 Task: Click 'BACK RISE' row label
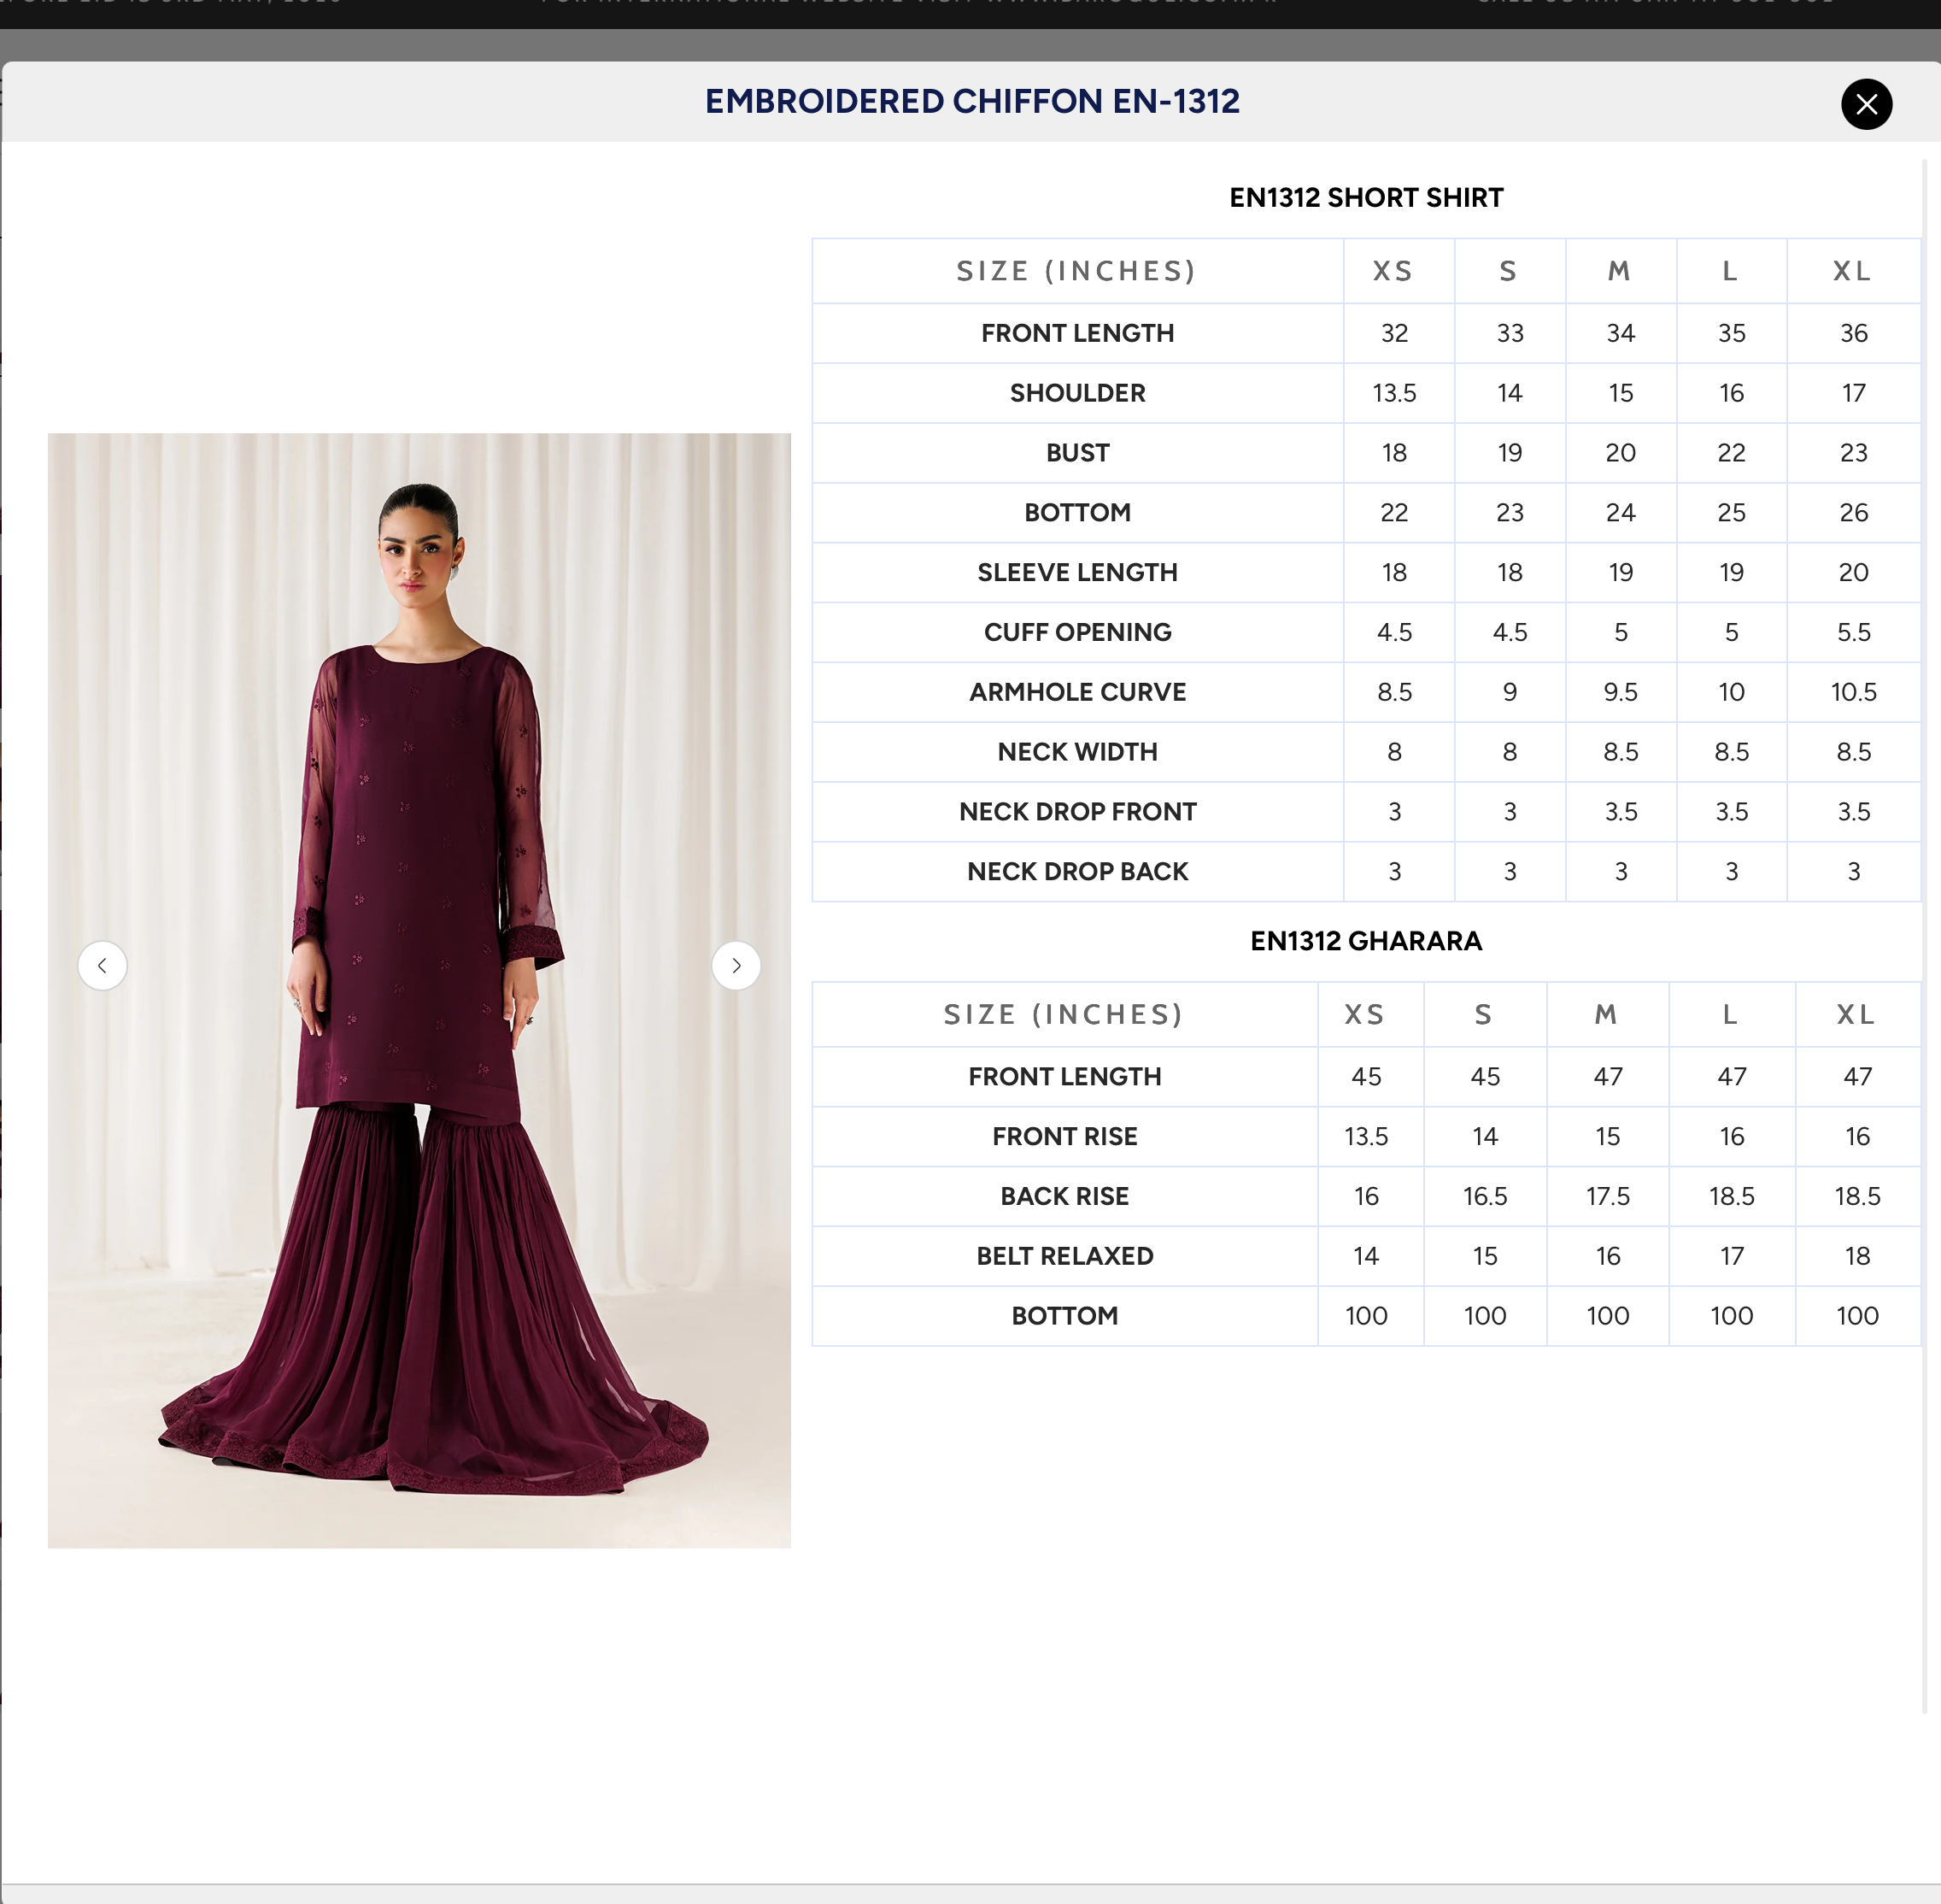[x=1064, y=1196]
